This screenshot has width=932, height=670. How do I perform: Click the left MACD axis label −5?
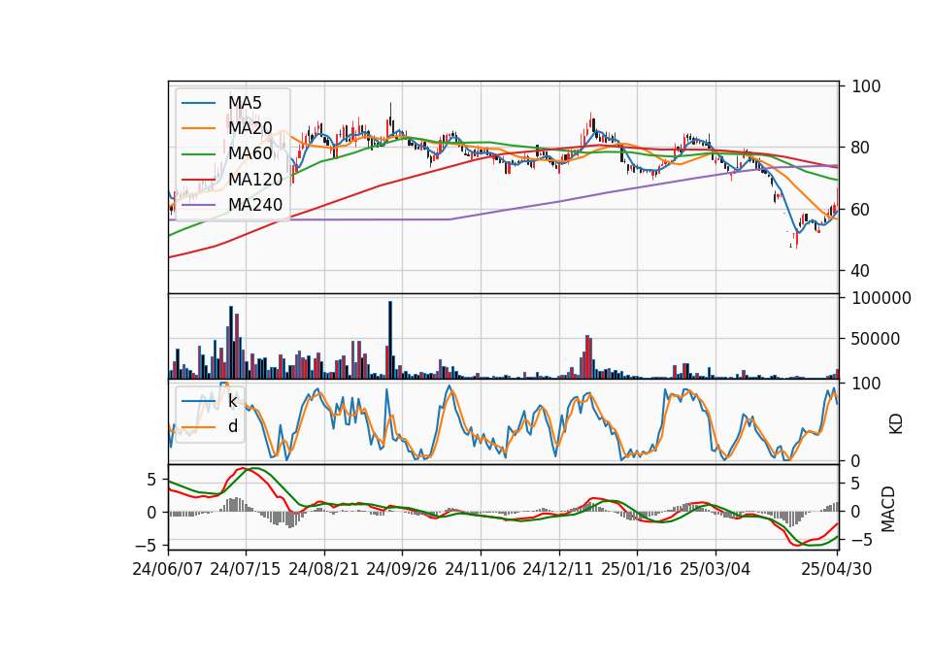(147, 545)
